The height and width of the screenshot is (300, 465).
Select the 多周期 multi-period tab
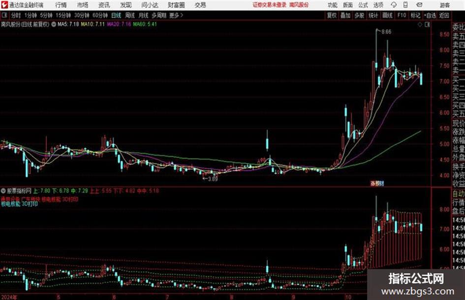tap(159, 15)
